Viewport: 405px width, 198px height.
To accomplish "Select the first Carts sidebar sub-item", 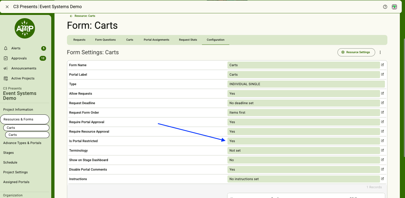I will [x=26, y=128].
